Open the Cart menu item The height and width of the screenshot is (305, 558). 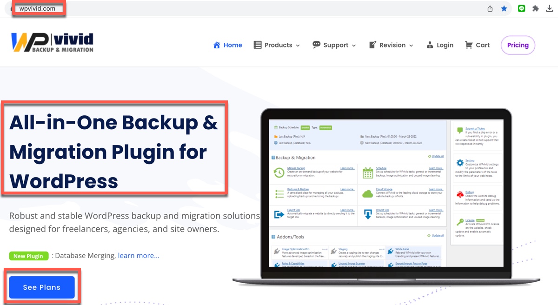(478, 45)
